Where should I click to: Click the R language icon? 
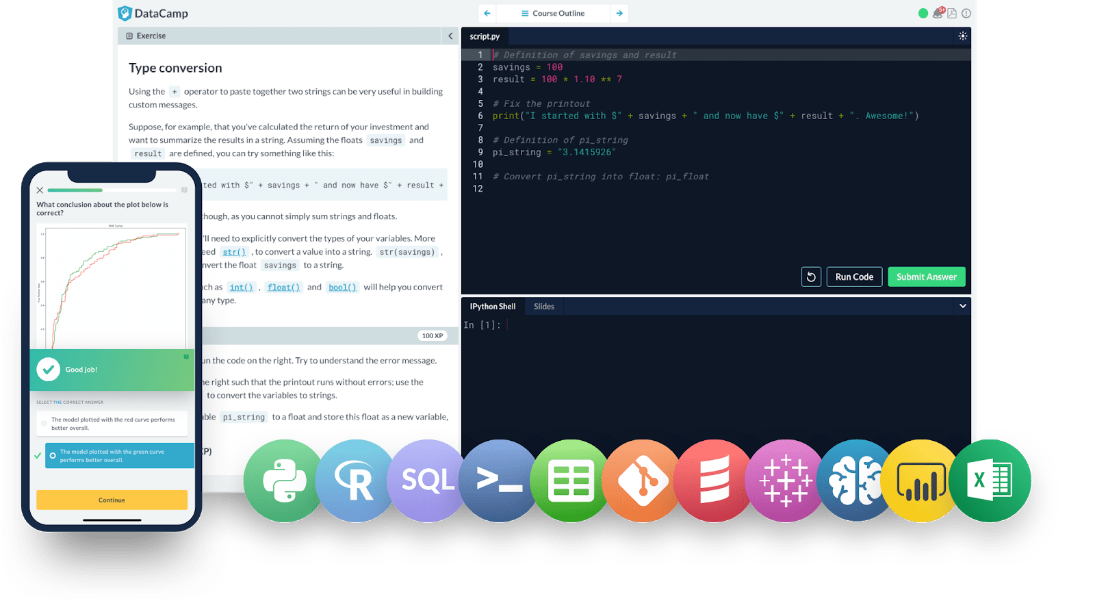[356, 481]
